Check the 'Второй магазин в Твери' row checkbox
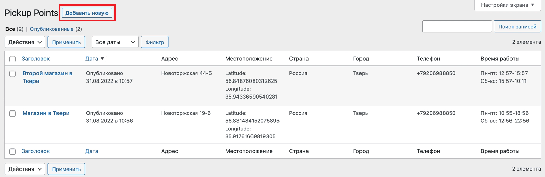 tap(13, 74)
